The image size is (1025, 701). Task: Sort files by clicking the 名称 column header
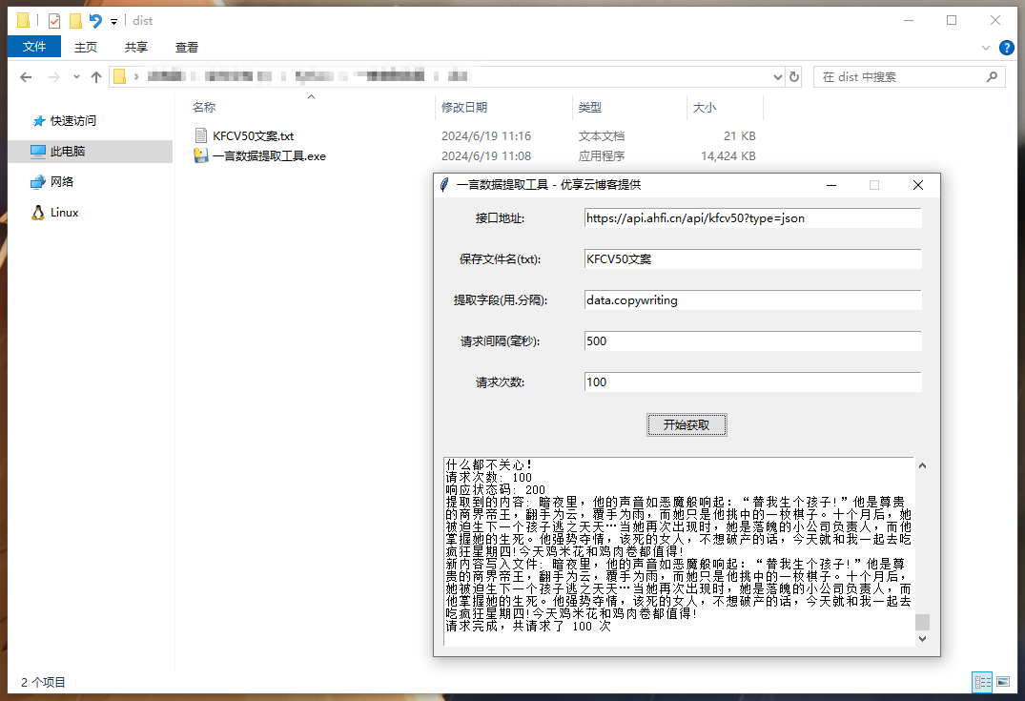coord(204,107)
